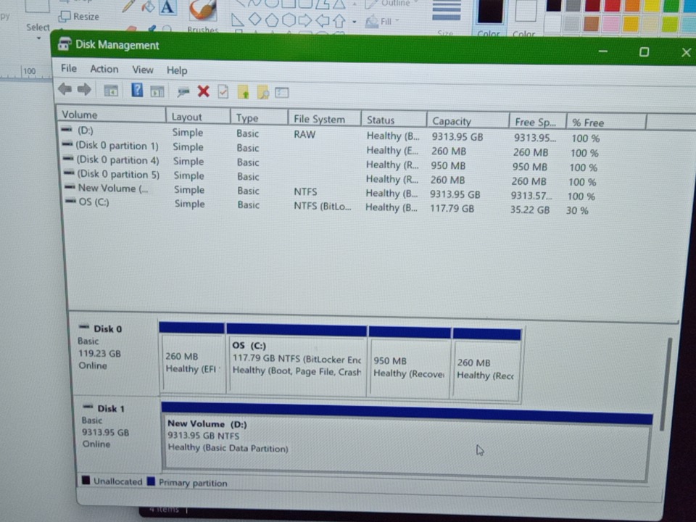The height and width of the screenshot is (522, 696).
Task: Click the Properties checkmark sheet toolbar icon
Action: click(x=223, y=92)
